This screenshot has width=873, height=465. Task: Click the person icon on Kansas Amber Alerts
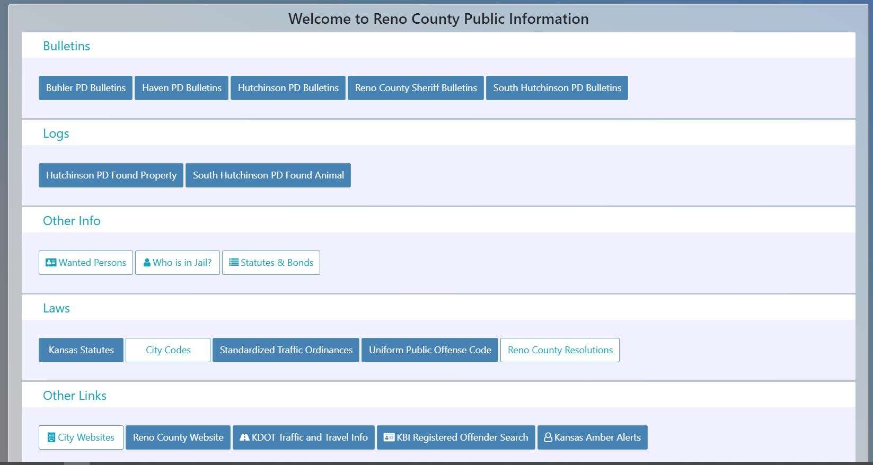[x=548, y=437]
